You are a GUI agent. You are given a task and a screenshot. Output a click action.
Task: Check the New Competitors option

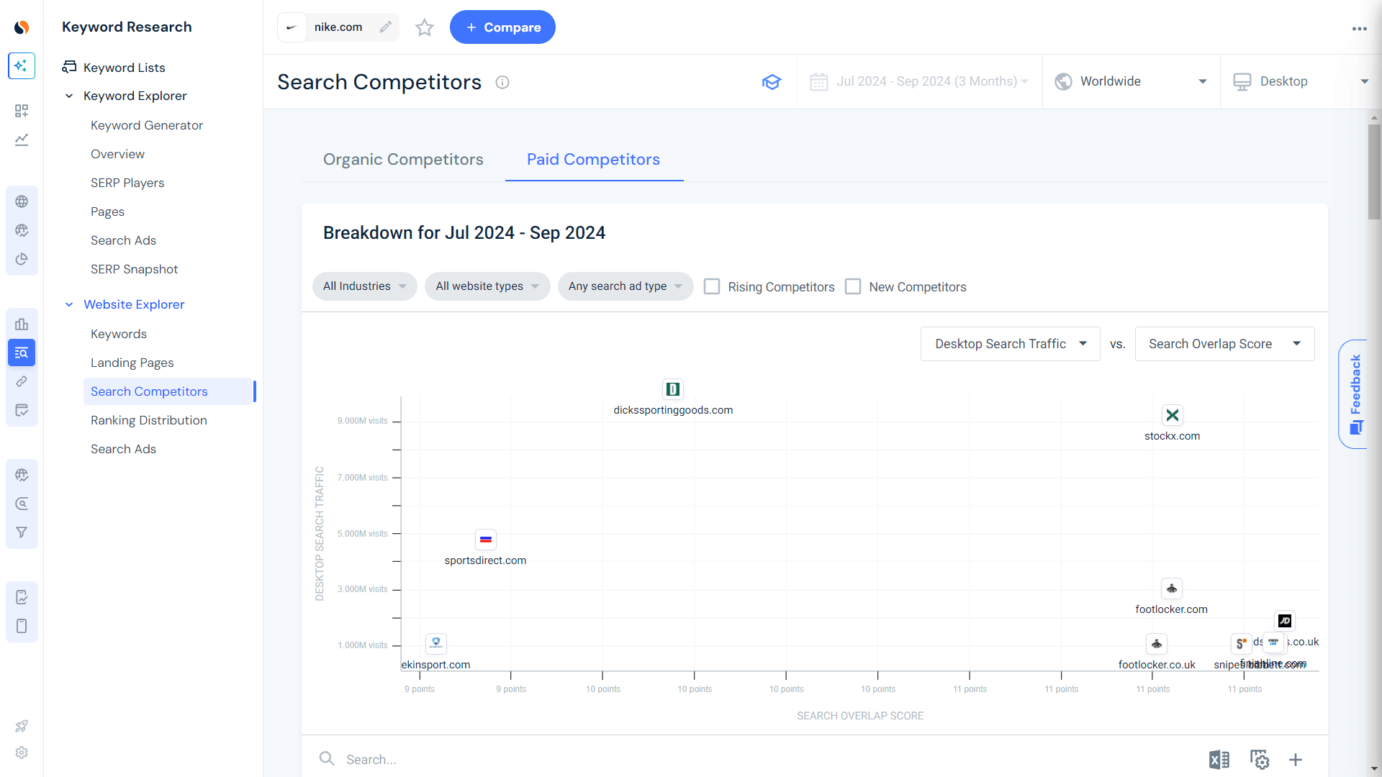[854, 286]
